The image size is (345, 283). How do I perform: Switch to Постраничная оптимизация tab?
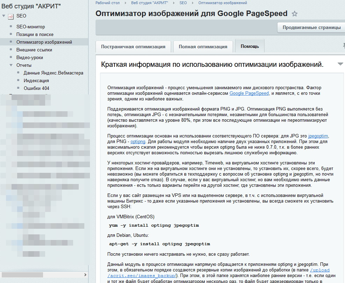click(133, 47)
